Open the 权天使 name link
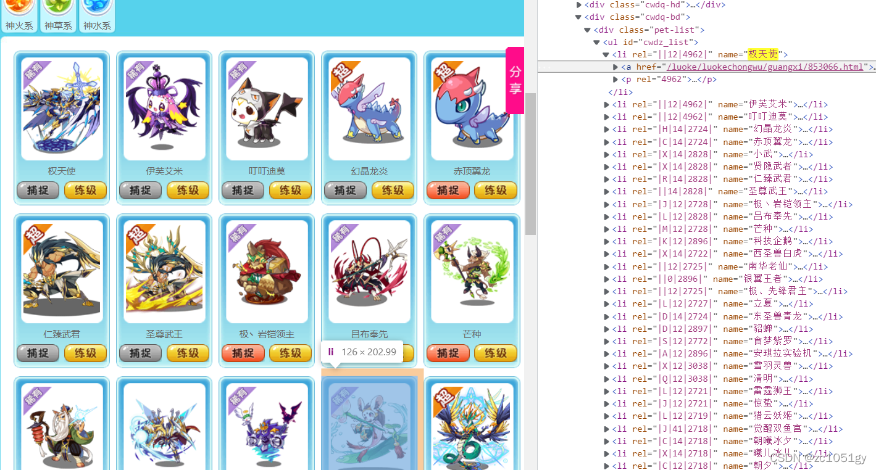 point(62,171)
